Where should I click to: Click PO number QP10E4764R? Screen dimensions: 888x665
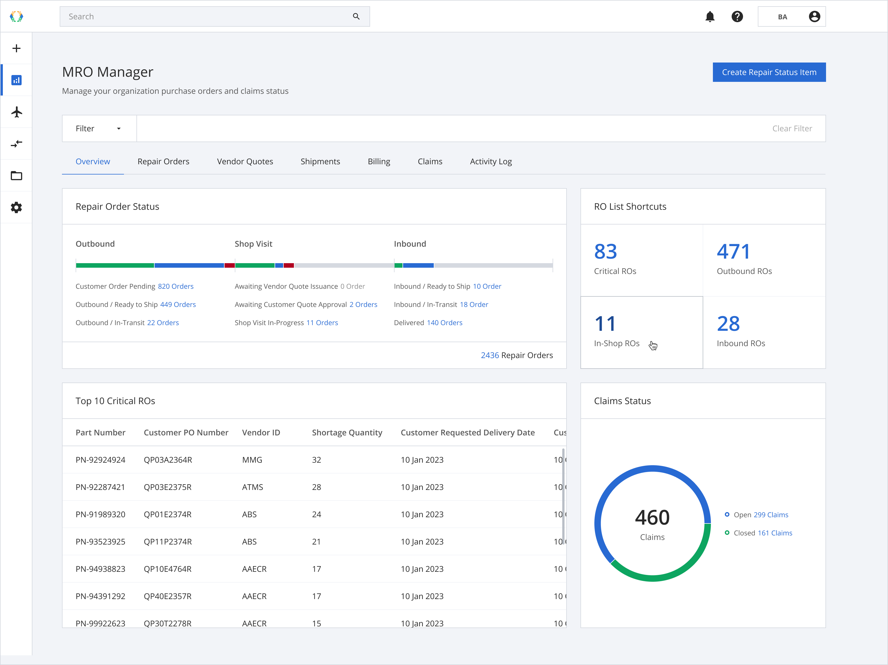167,569
